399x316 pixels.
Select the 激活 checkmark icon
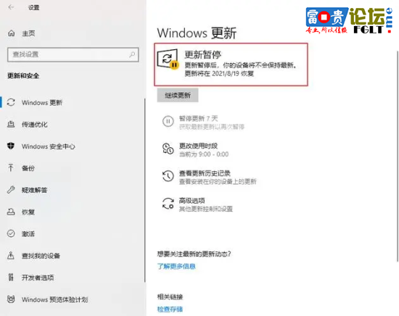pyautogui.click(x=11, y=233)
